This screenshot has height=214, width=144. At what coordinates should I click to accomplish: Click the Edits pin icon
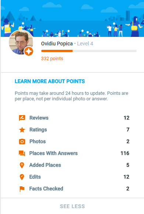point(22,177)
